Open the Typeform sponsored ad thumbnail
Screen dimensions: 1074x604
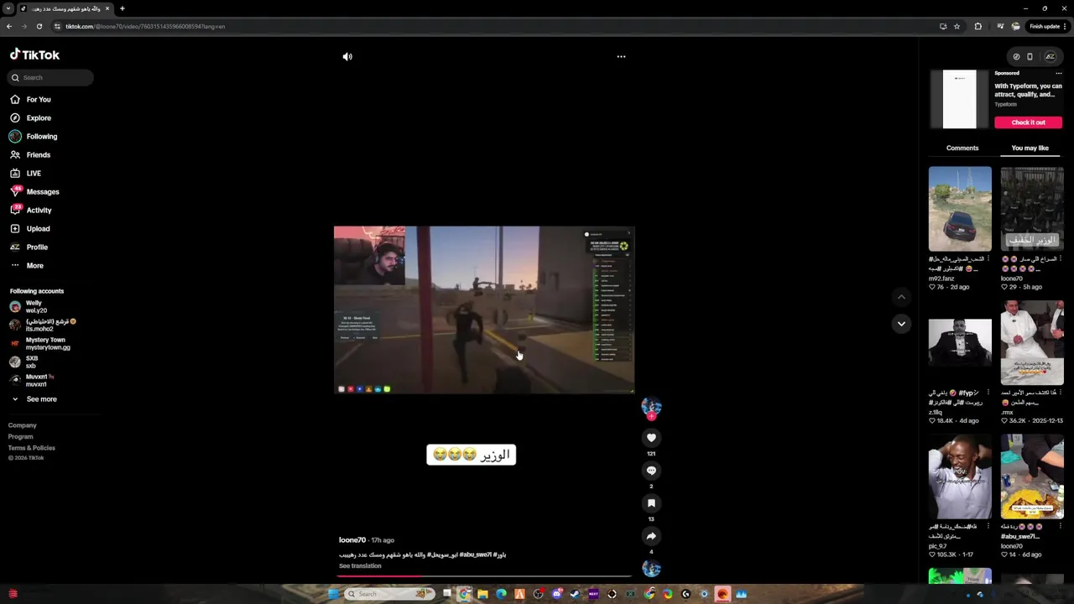pos(959,99)
